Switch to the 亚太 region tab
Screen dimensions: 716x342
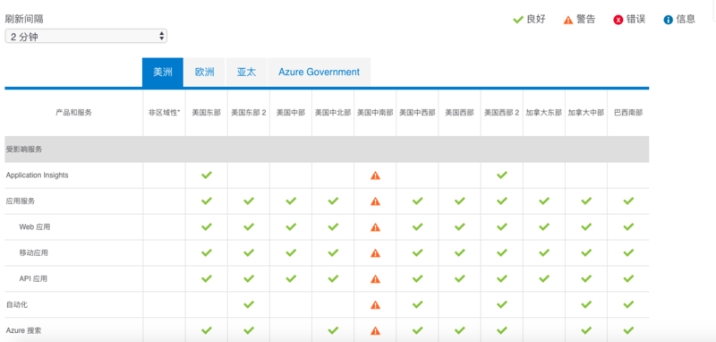[247, 73]
